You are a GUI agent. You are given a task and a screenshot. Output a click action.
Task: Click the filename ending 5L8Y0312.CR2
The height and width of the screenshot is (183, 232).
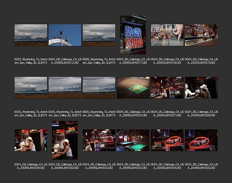[65, 61]
